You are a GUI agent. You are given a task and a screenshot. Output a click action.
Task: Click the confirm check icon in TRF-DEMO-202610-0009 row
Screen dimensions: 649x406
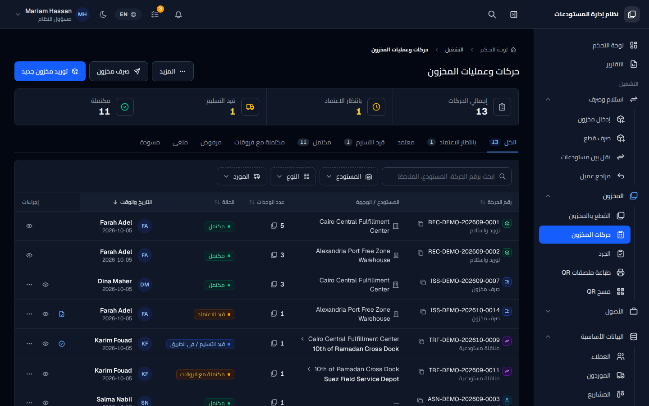click(x=62, y=344)
